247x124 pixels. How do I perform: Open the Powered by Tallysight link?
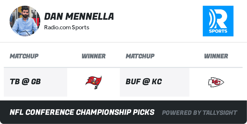pyautogui.click(x=199, y=112)
